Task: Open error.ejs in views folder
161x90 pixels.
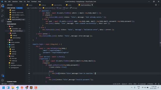Action: coord(14,58)
